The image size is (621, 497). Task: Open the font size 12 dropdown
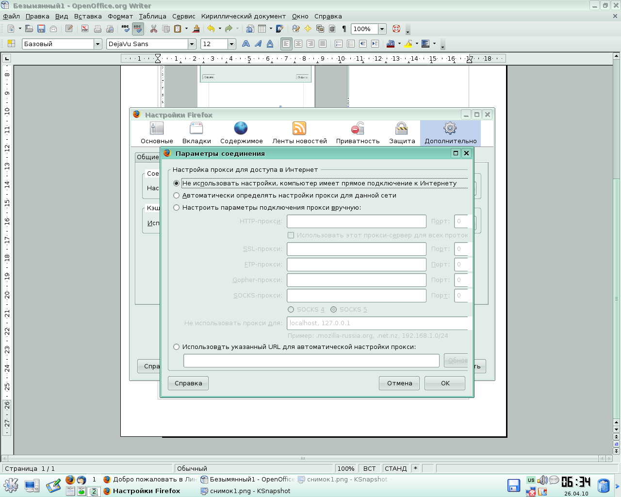click(232, 44)
